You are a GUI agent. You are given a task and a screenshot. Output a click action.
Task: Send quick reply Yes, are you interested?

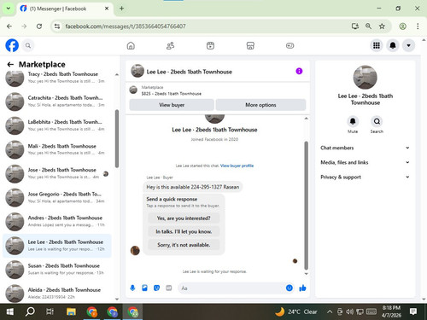(184, 218)
